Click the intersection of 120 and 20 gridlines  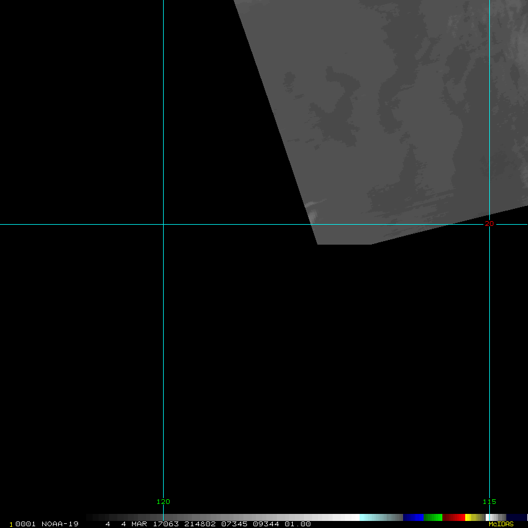pyautogui.click(x=163, y=224)
